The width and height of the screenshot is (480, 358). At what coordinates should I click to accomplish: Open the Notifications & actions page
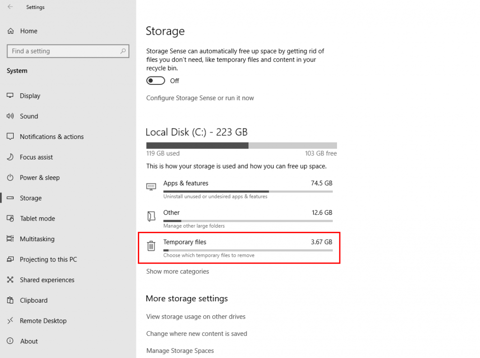52,137
